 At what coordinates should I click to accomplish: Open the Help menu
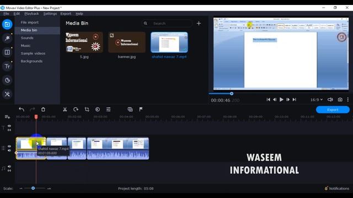pos(79,14)
